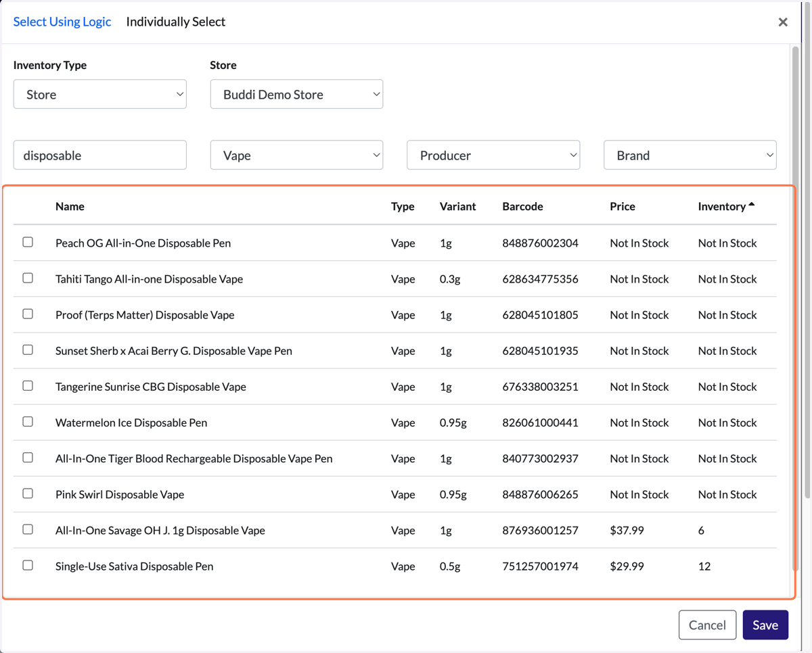Check the Proof (Terps Matter) Disposable Vape box
Viewport: 812px width, 653px height.
28,313
